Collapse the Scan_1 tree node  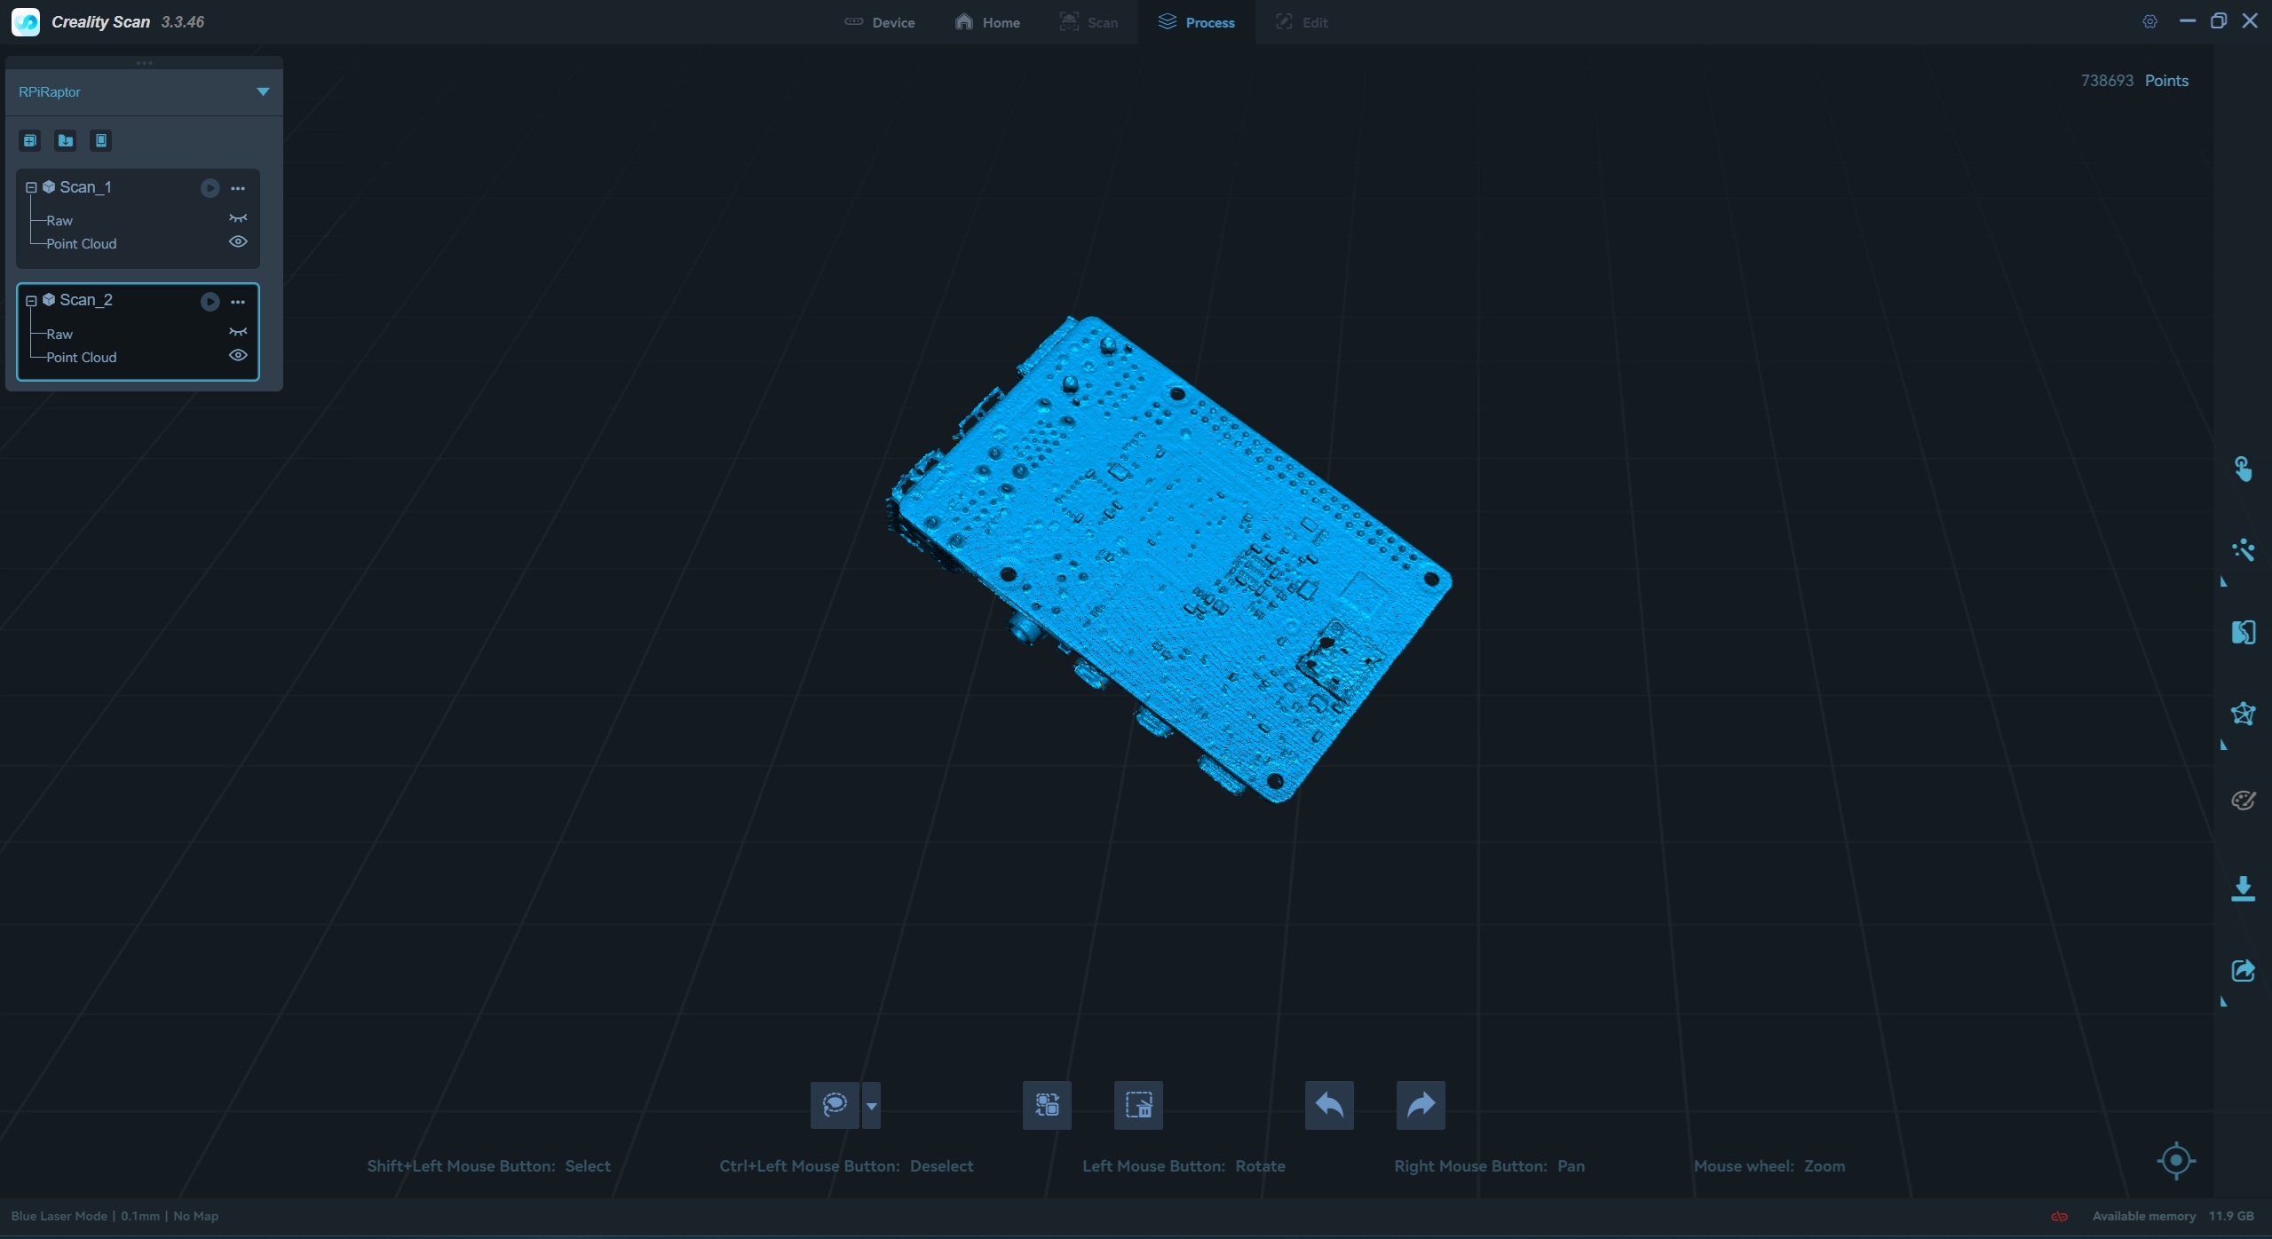tap(31, 187)
